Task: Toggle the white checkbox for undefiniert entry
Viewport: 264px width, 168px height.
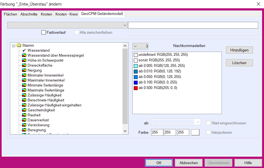Action: [x=135, y=55]
